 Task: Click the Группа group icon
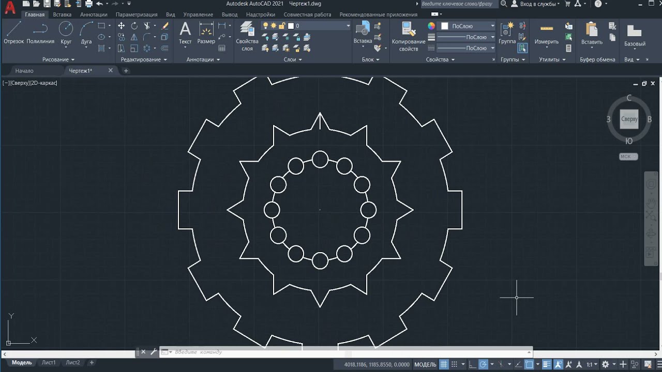coord(507,33)
